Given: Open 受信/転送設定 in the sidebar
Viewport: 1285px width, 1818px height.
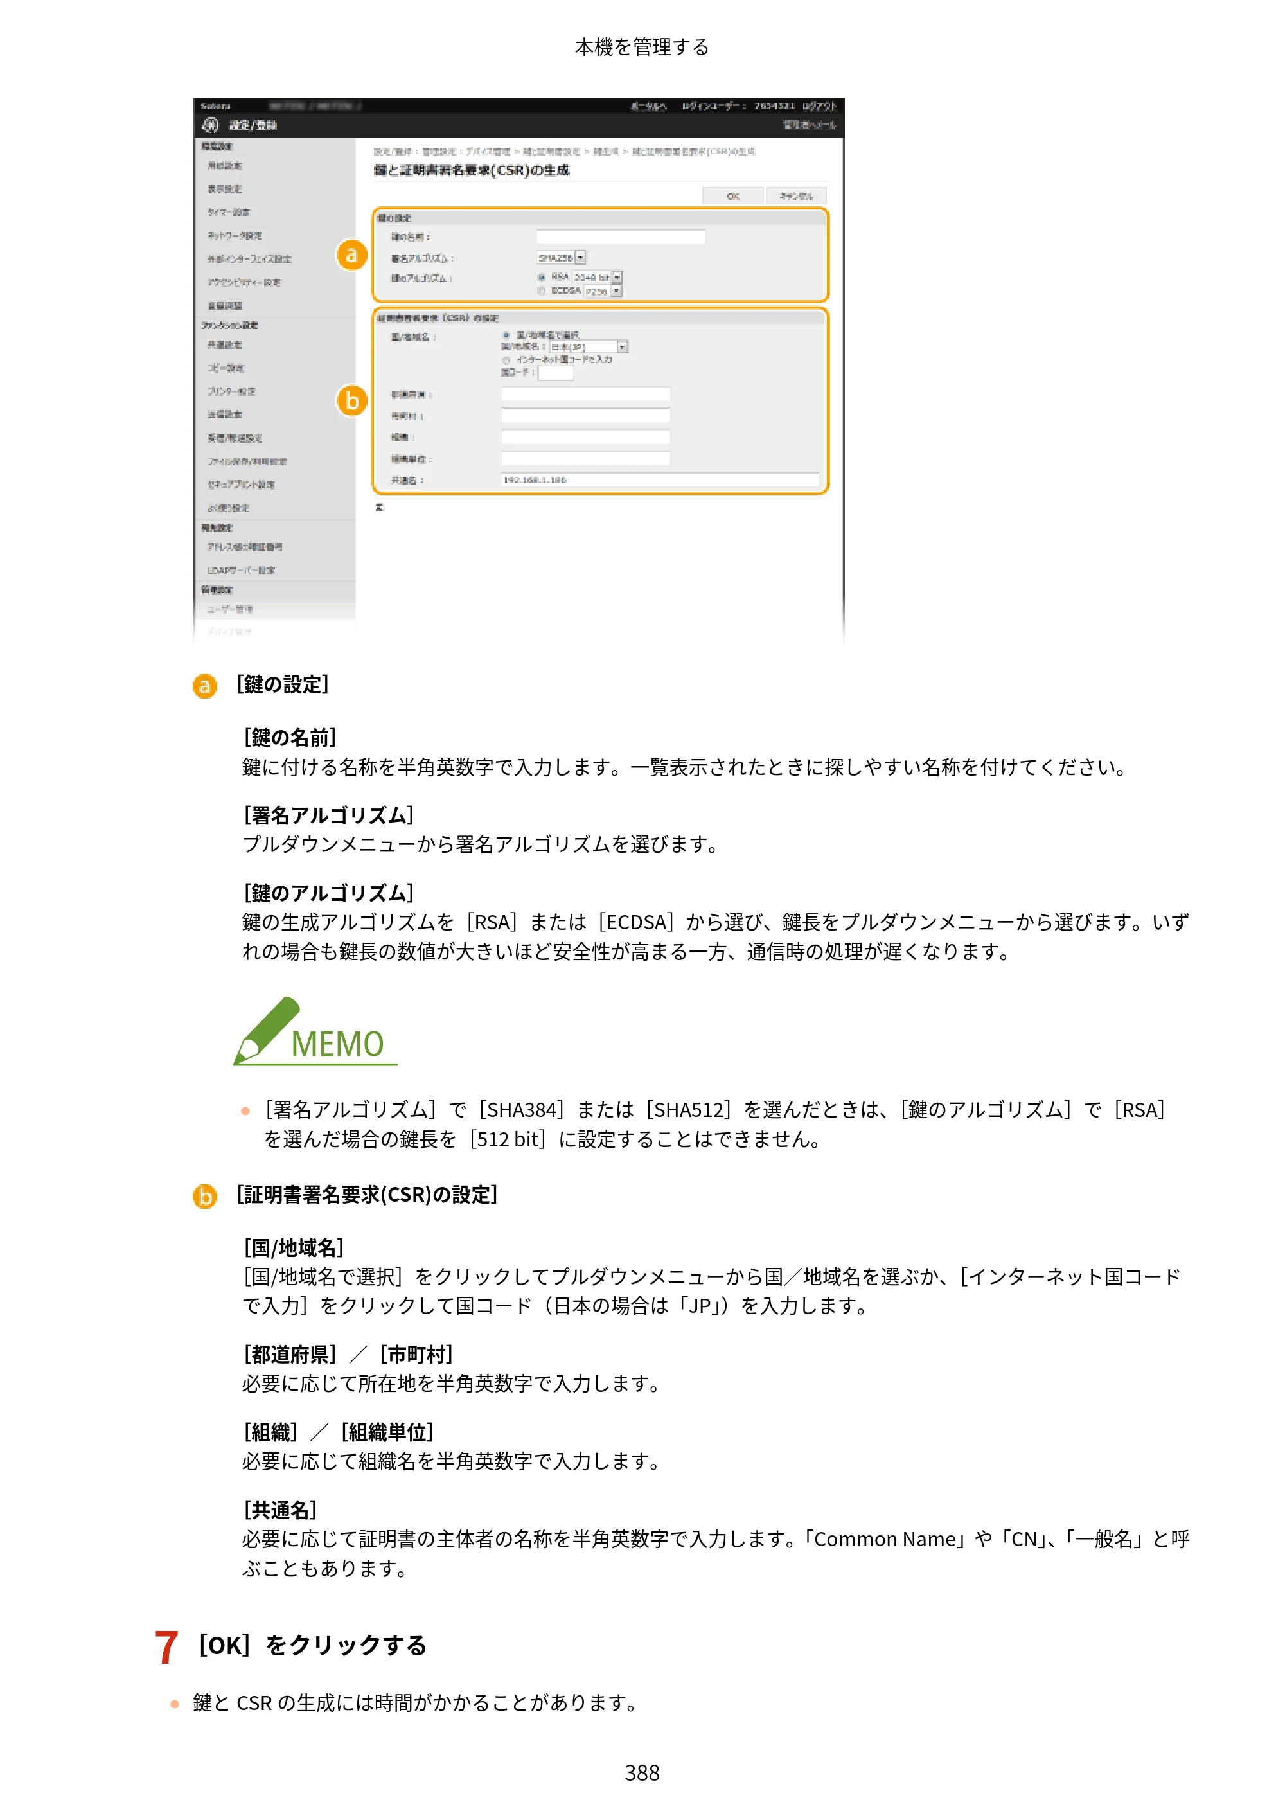Looking at the screenshot, I should 235,438.
